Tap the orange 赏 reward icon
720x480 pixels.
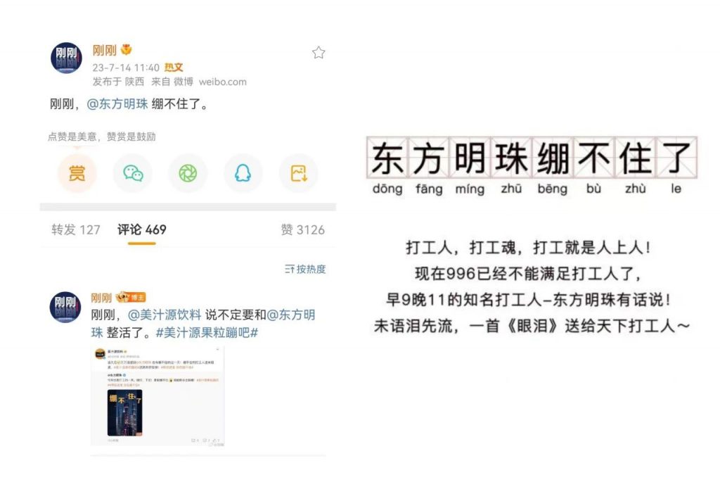[x=77, y=173]
